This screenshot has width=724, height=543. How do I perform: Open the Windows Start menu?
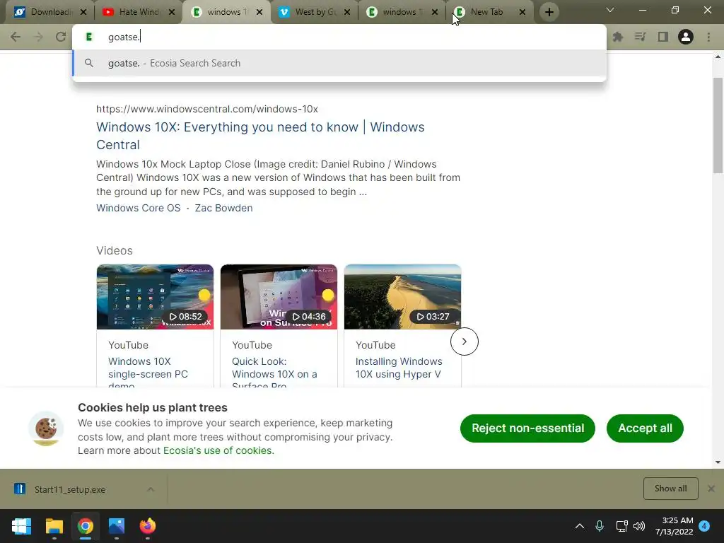pyautogui.click(x=21, y=526)
